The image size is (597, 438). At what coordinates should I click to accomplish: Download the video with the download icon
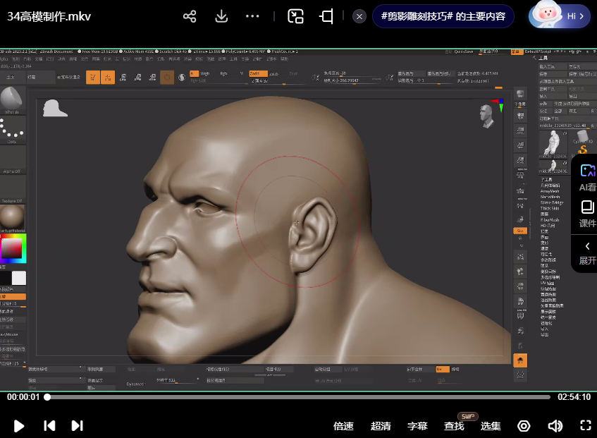point(221,16)
